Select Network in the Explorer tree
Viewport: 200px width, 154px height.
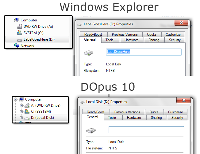pos(27,46)
